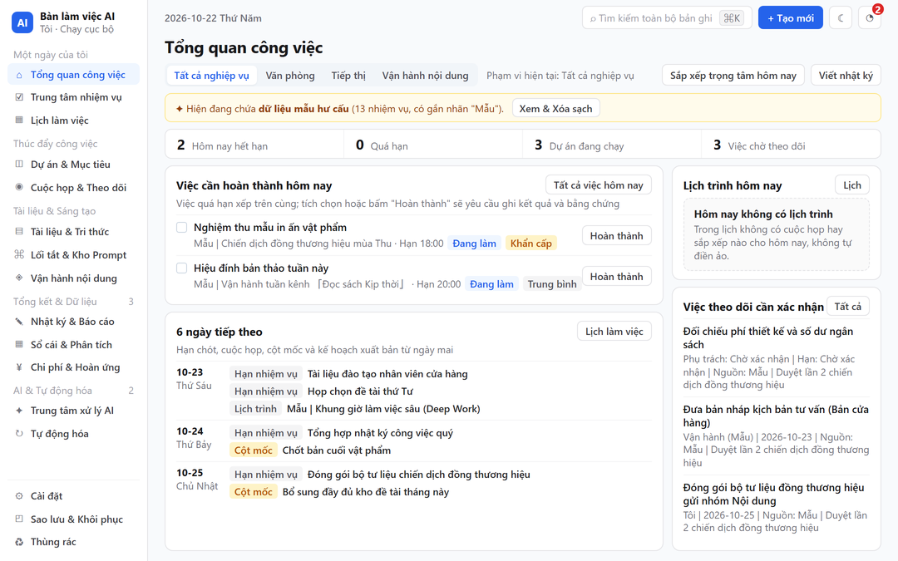Click the AI app logo icon
The image size is (898, 561).
point(22,22)
